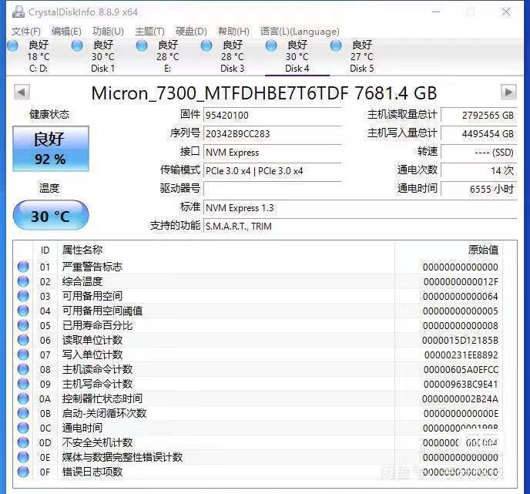Select the attribute name 已用寿命百分比

pos(97,325)
